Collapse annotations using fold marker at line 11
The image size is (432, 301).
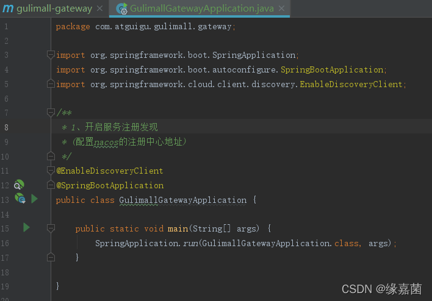51,171
